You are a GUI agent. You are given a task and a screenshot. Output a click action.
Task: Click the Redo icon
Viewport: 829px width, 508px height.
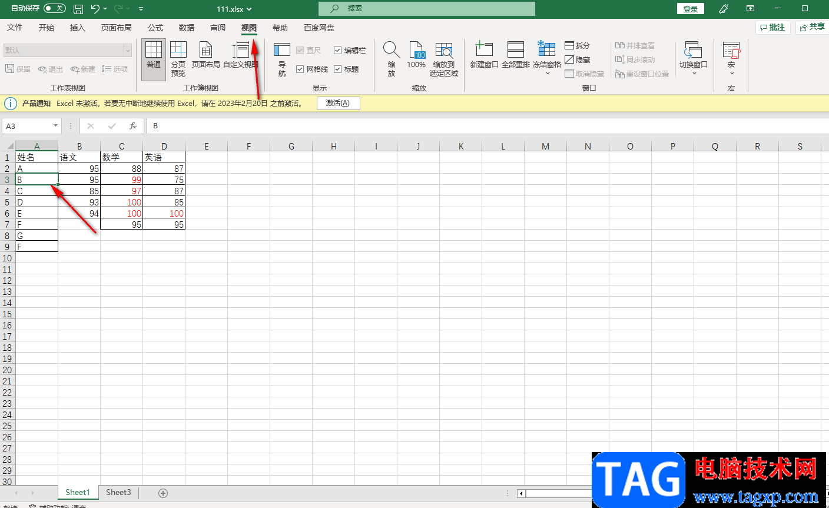118,9
